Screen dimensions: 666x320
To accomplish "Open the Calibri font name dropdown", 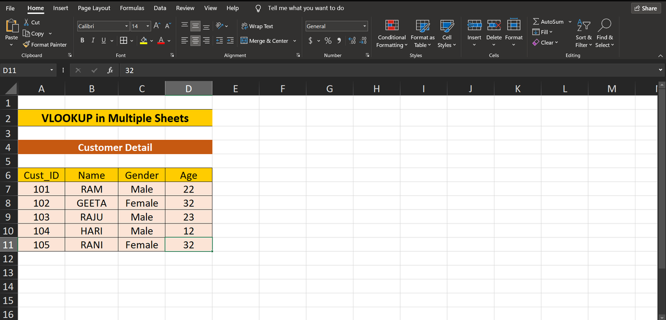I will tap(127, 26).
